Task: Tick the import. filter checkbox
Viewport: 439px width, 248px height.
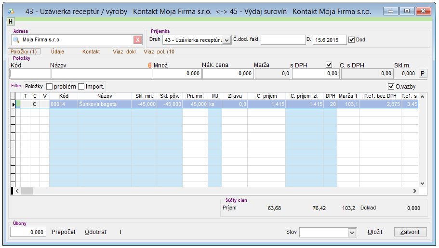Action: pyautogui.click(x=81, y=86)
